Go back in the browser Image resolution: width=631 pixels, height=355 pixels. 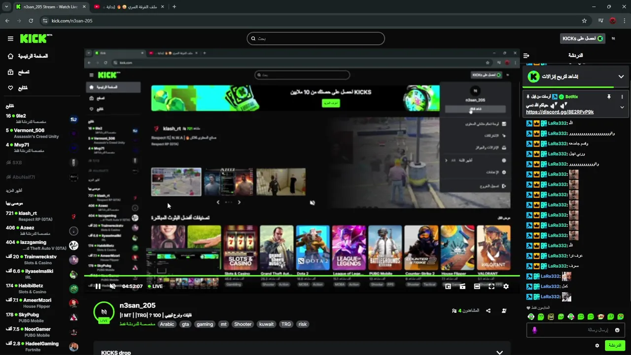click(x=7, y=21)
